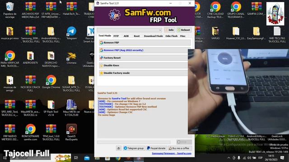Select the SUGAR_MTK_S folder icon

71,84
